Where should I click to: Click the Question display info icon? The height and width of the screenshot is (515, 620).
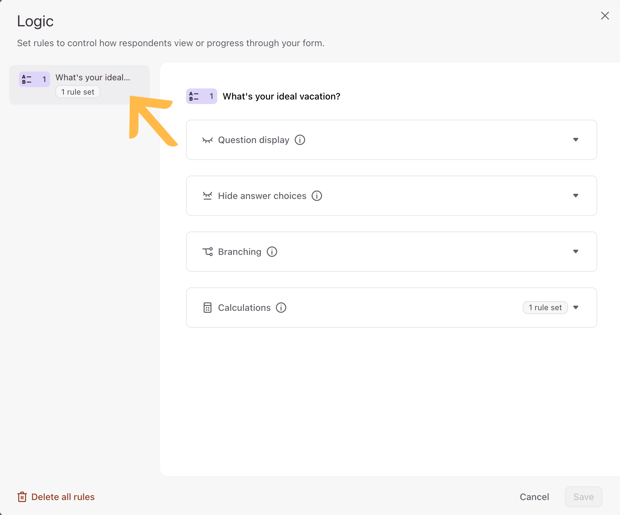coord(300,140)
